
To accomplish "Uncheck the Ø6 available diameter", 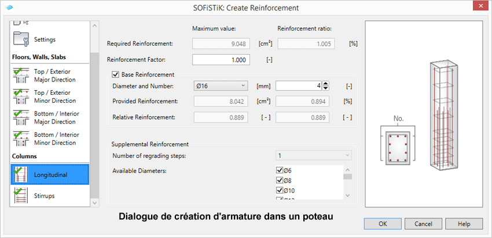I will pyautogui.click(x=279, y=170).
